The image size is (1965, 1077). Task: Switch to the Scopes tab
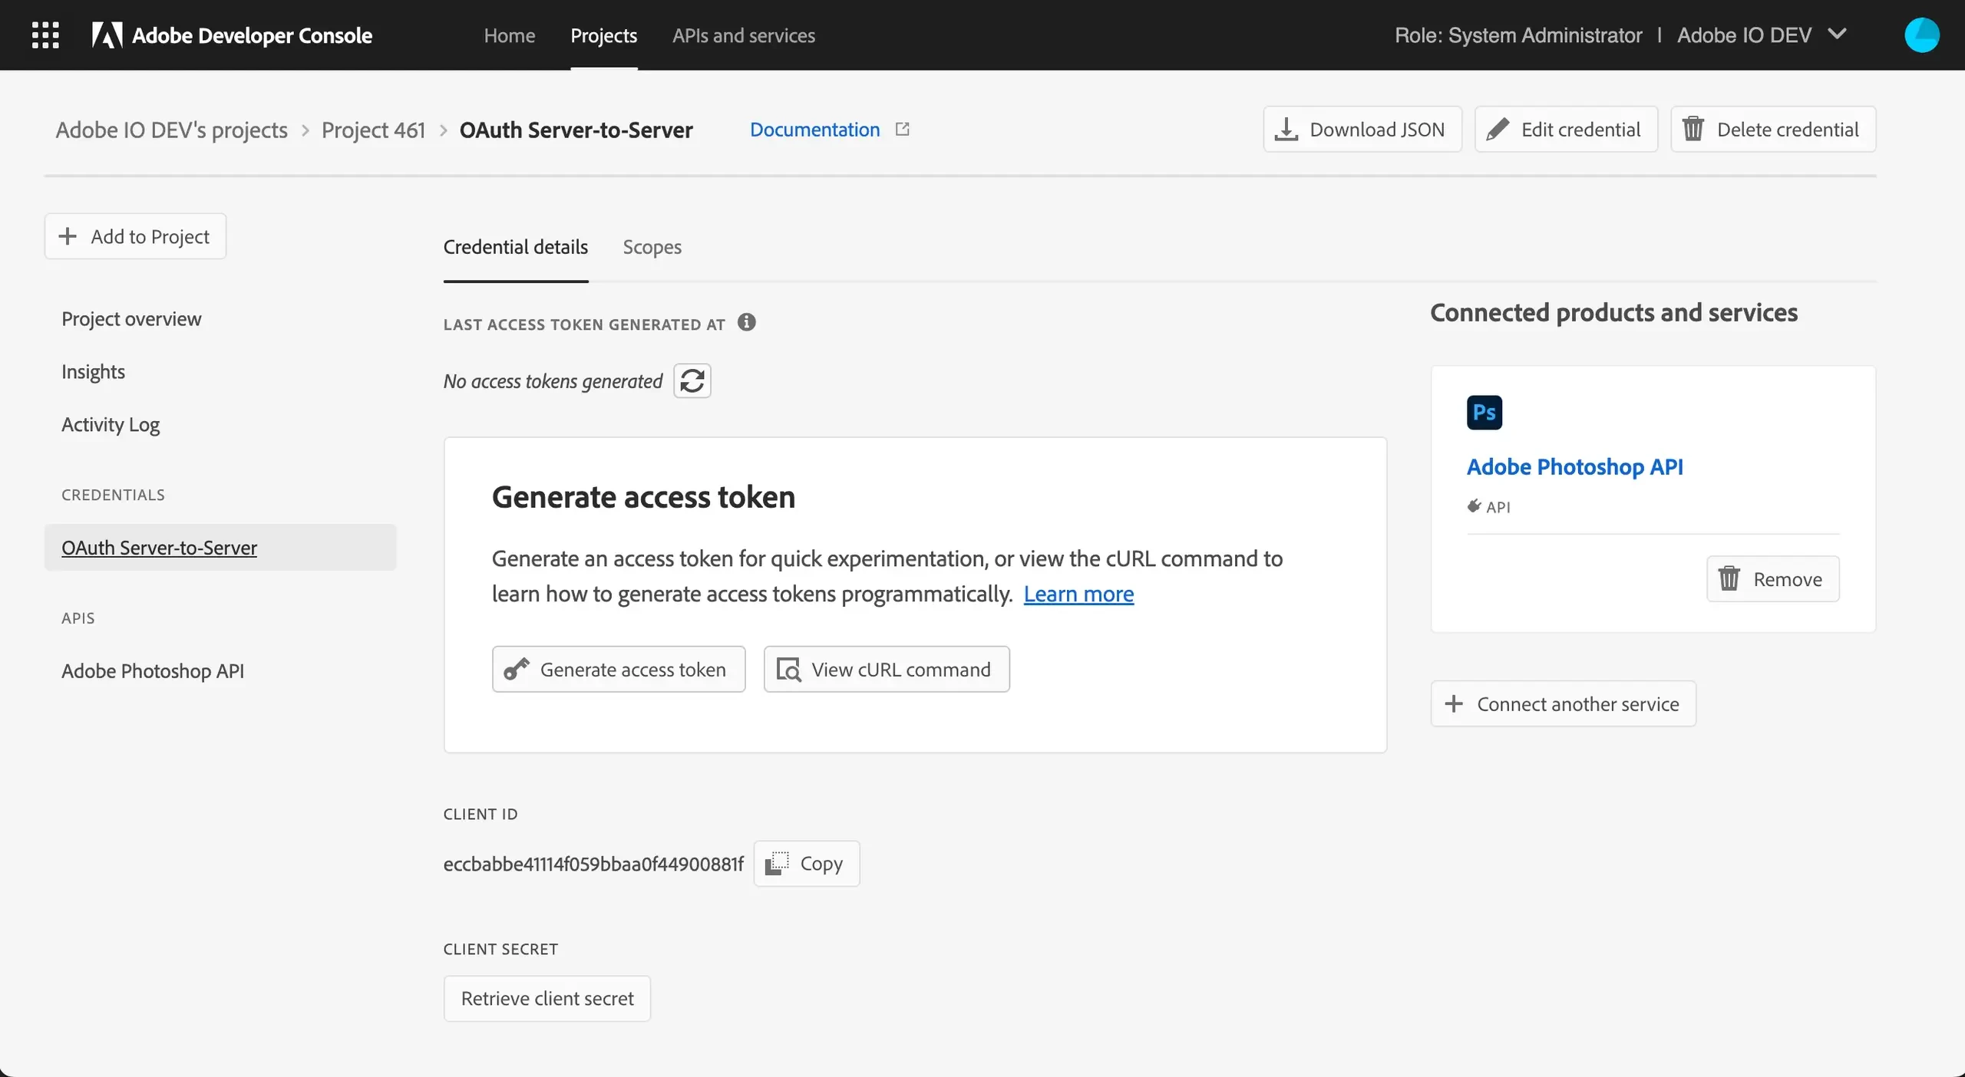point(652,247)
